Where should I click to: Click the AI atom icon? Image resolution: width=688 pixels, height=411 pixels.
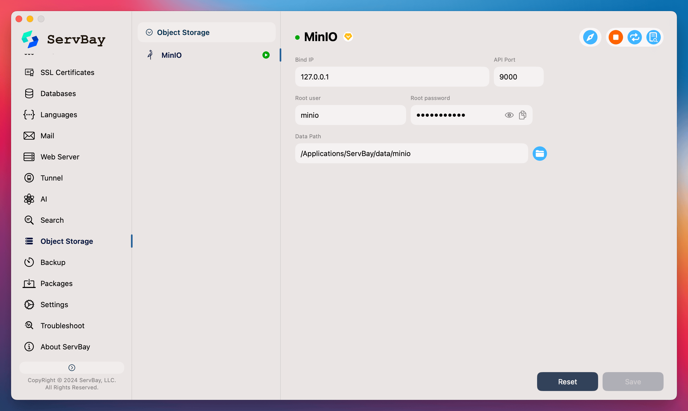coord(29,199)
